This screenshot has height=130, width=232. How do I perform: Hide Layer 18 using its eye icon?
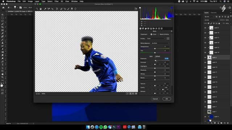[x=205, y=33]
